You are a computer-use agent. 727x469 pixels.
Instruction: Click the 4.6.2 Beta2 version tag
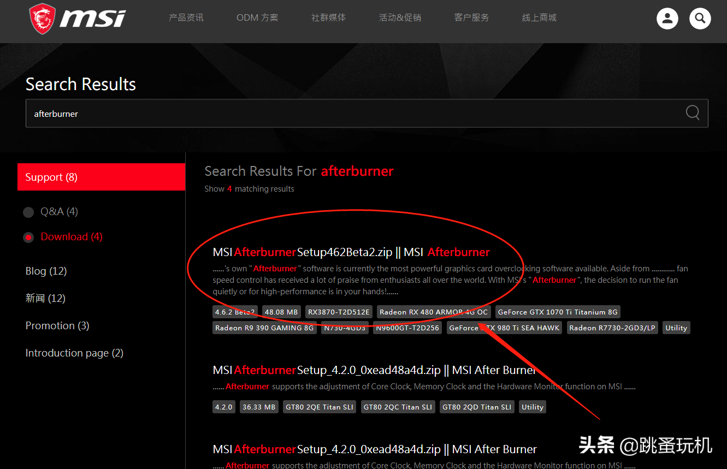click(235, 312)
